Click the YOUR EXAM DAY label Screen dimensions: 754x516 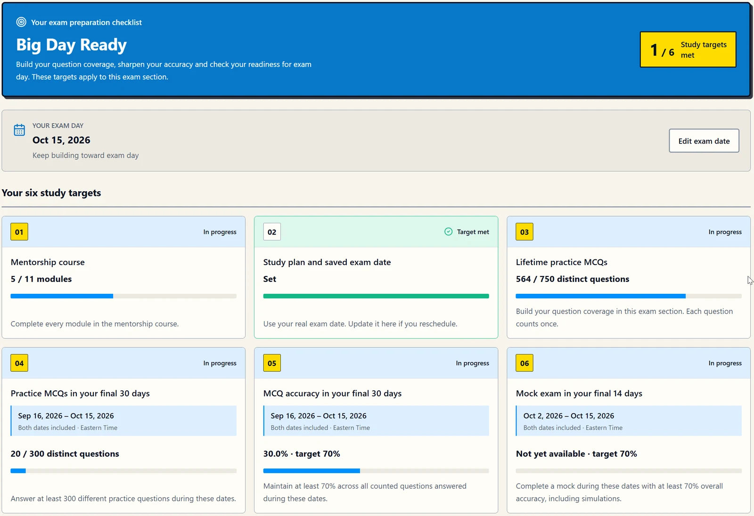click(x=58, y=126)
